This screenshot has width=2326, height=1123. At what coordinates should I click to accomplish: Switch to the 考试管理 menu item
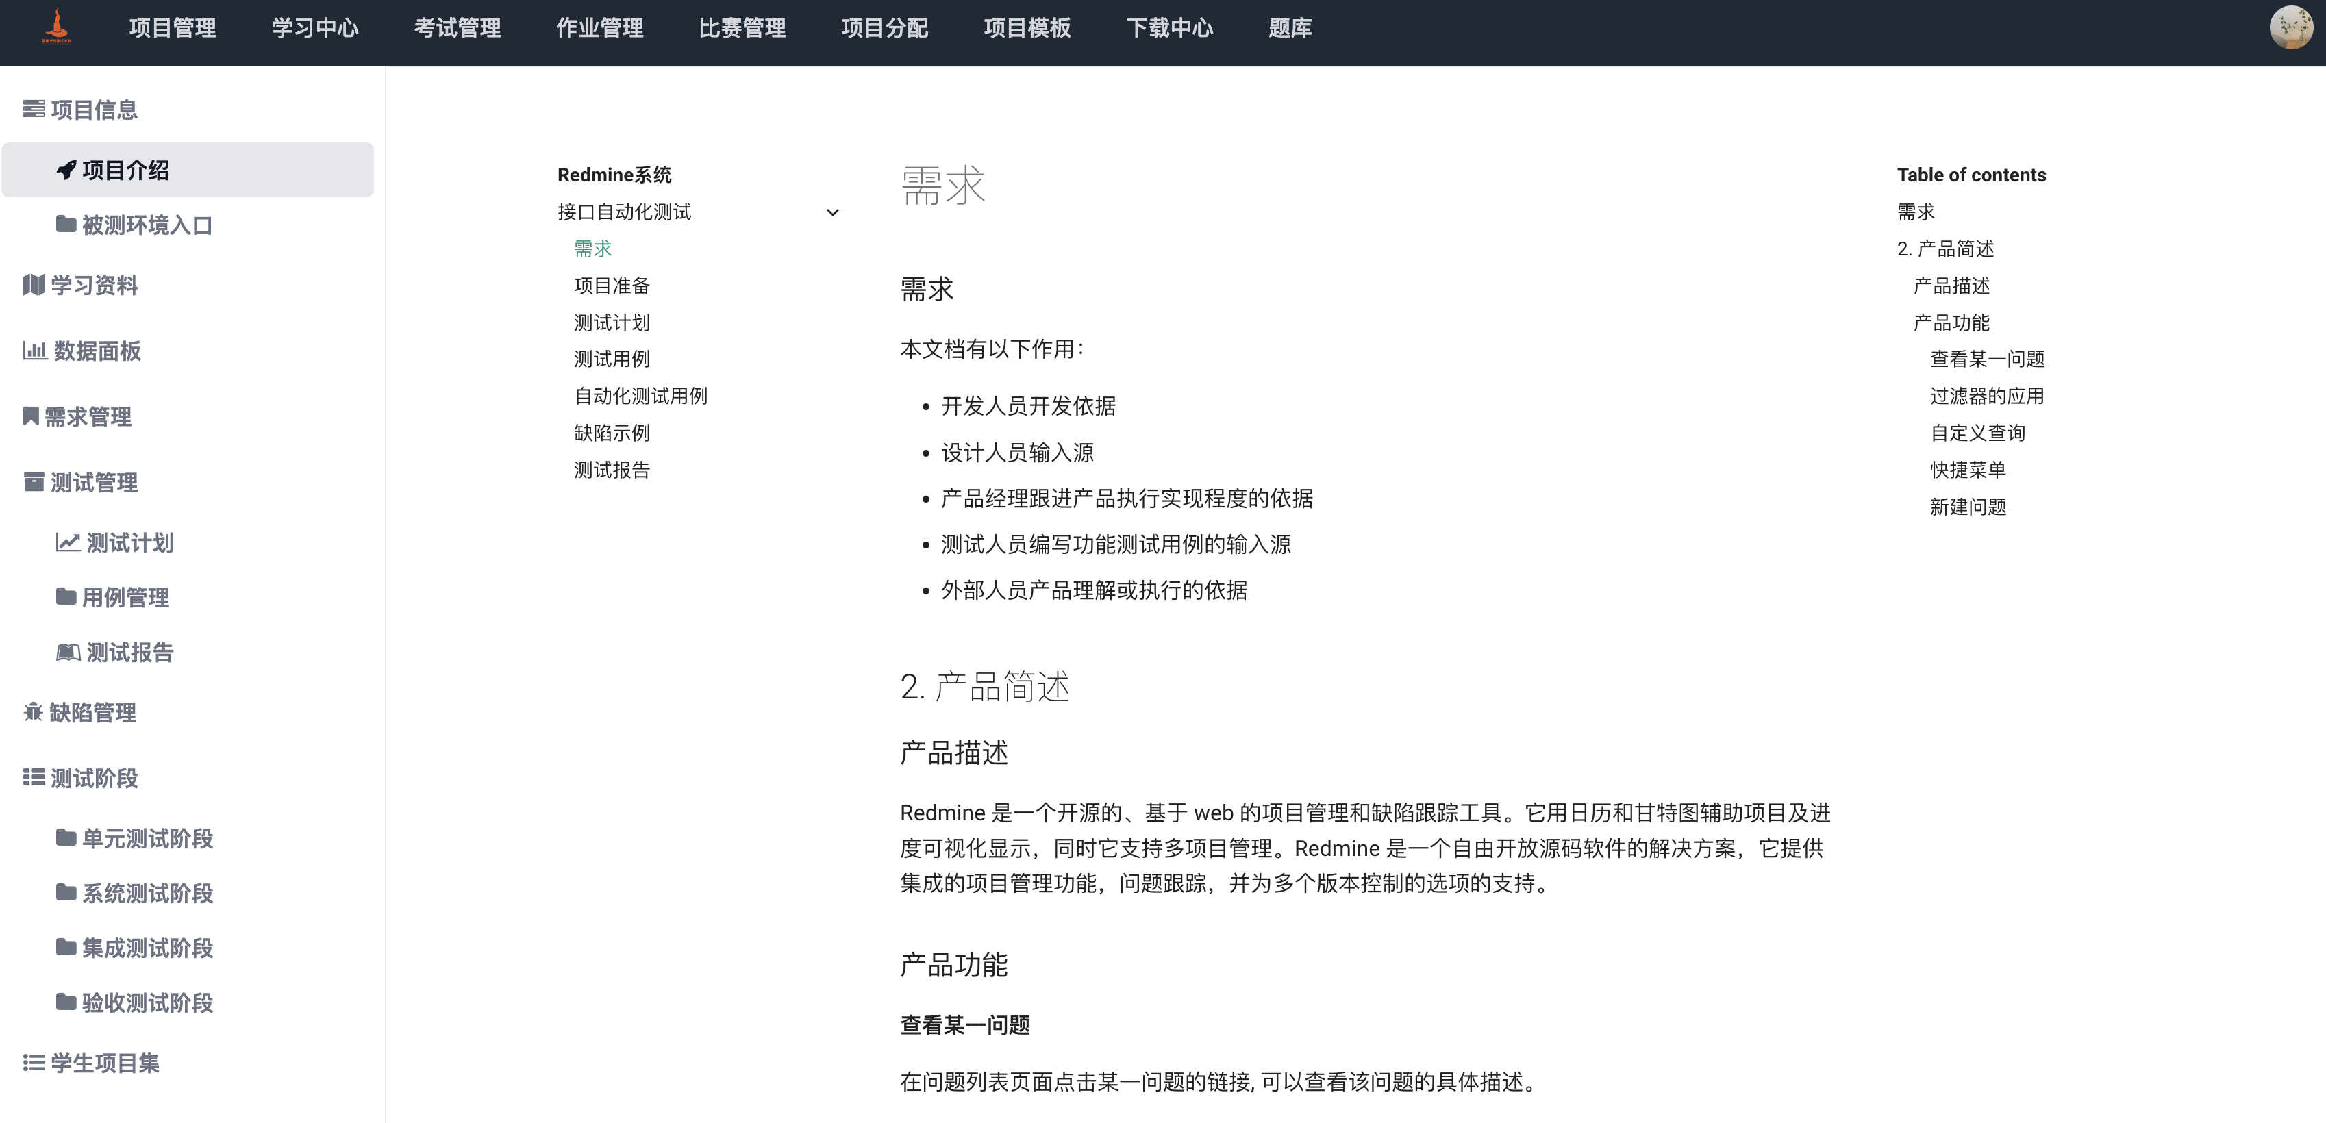[x=458, y=28]
